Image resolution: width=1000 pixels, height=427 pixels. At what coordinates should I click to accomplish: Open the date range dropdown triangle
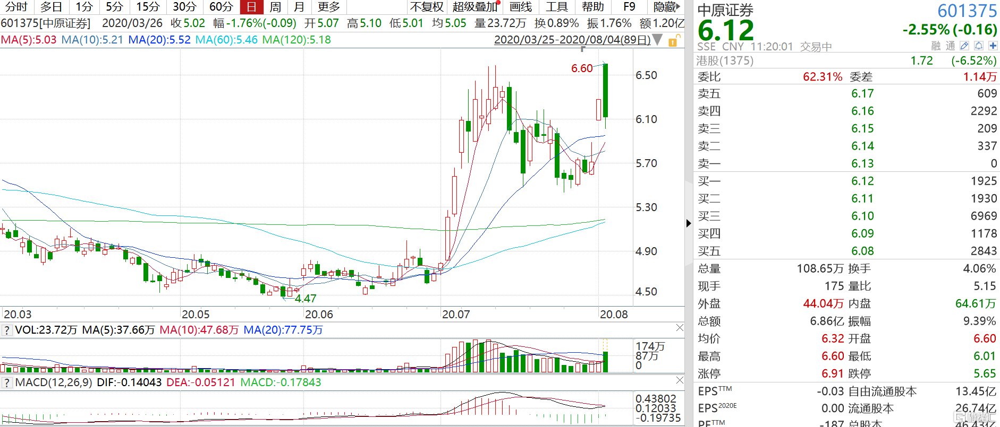pos(657,40)
